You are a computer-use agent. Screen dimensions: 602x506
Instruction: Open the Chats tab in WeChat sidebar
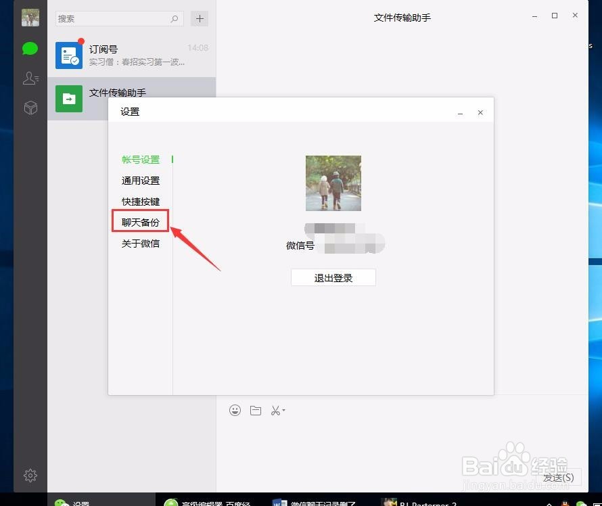pos(30,49)
